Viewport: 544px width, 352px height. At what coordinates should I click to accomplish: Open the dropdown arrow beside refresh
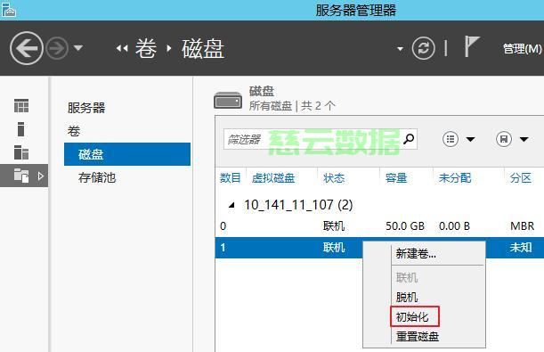pyautogui.click(x=400, y=49)
